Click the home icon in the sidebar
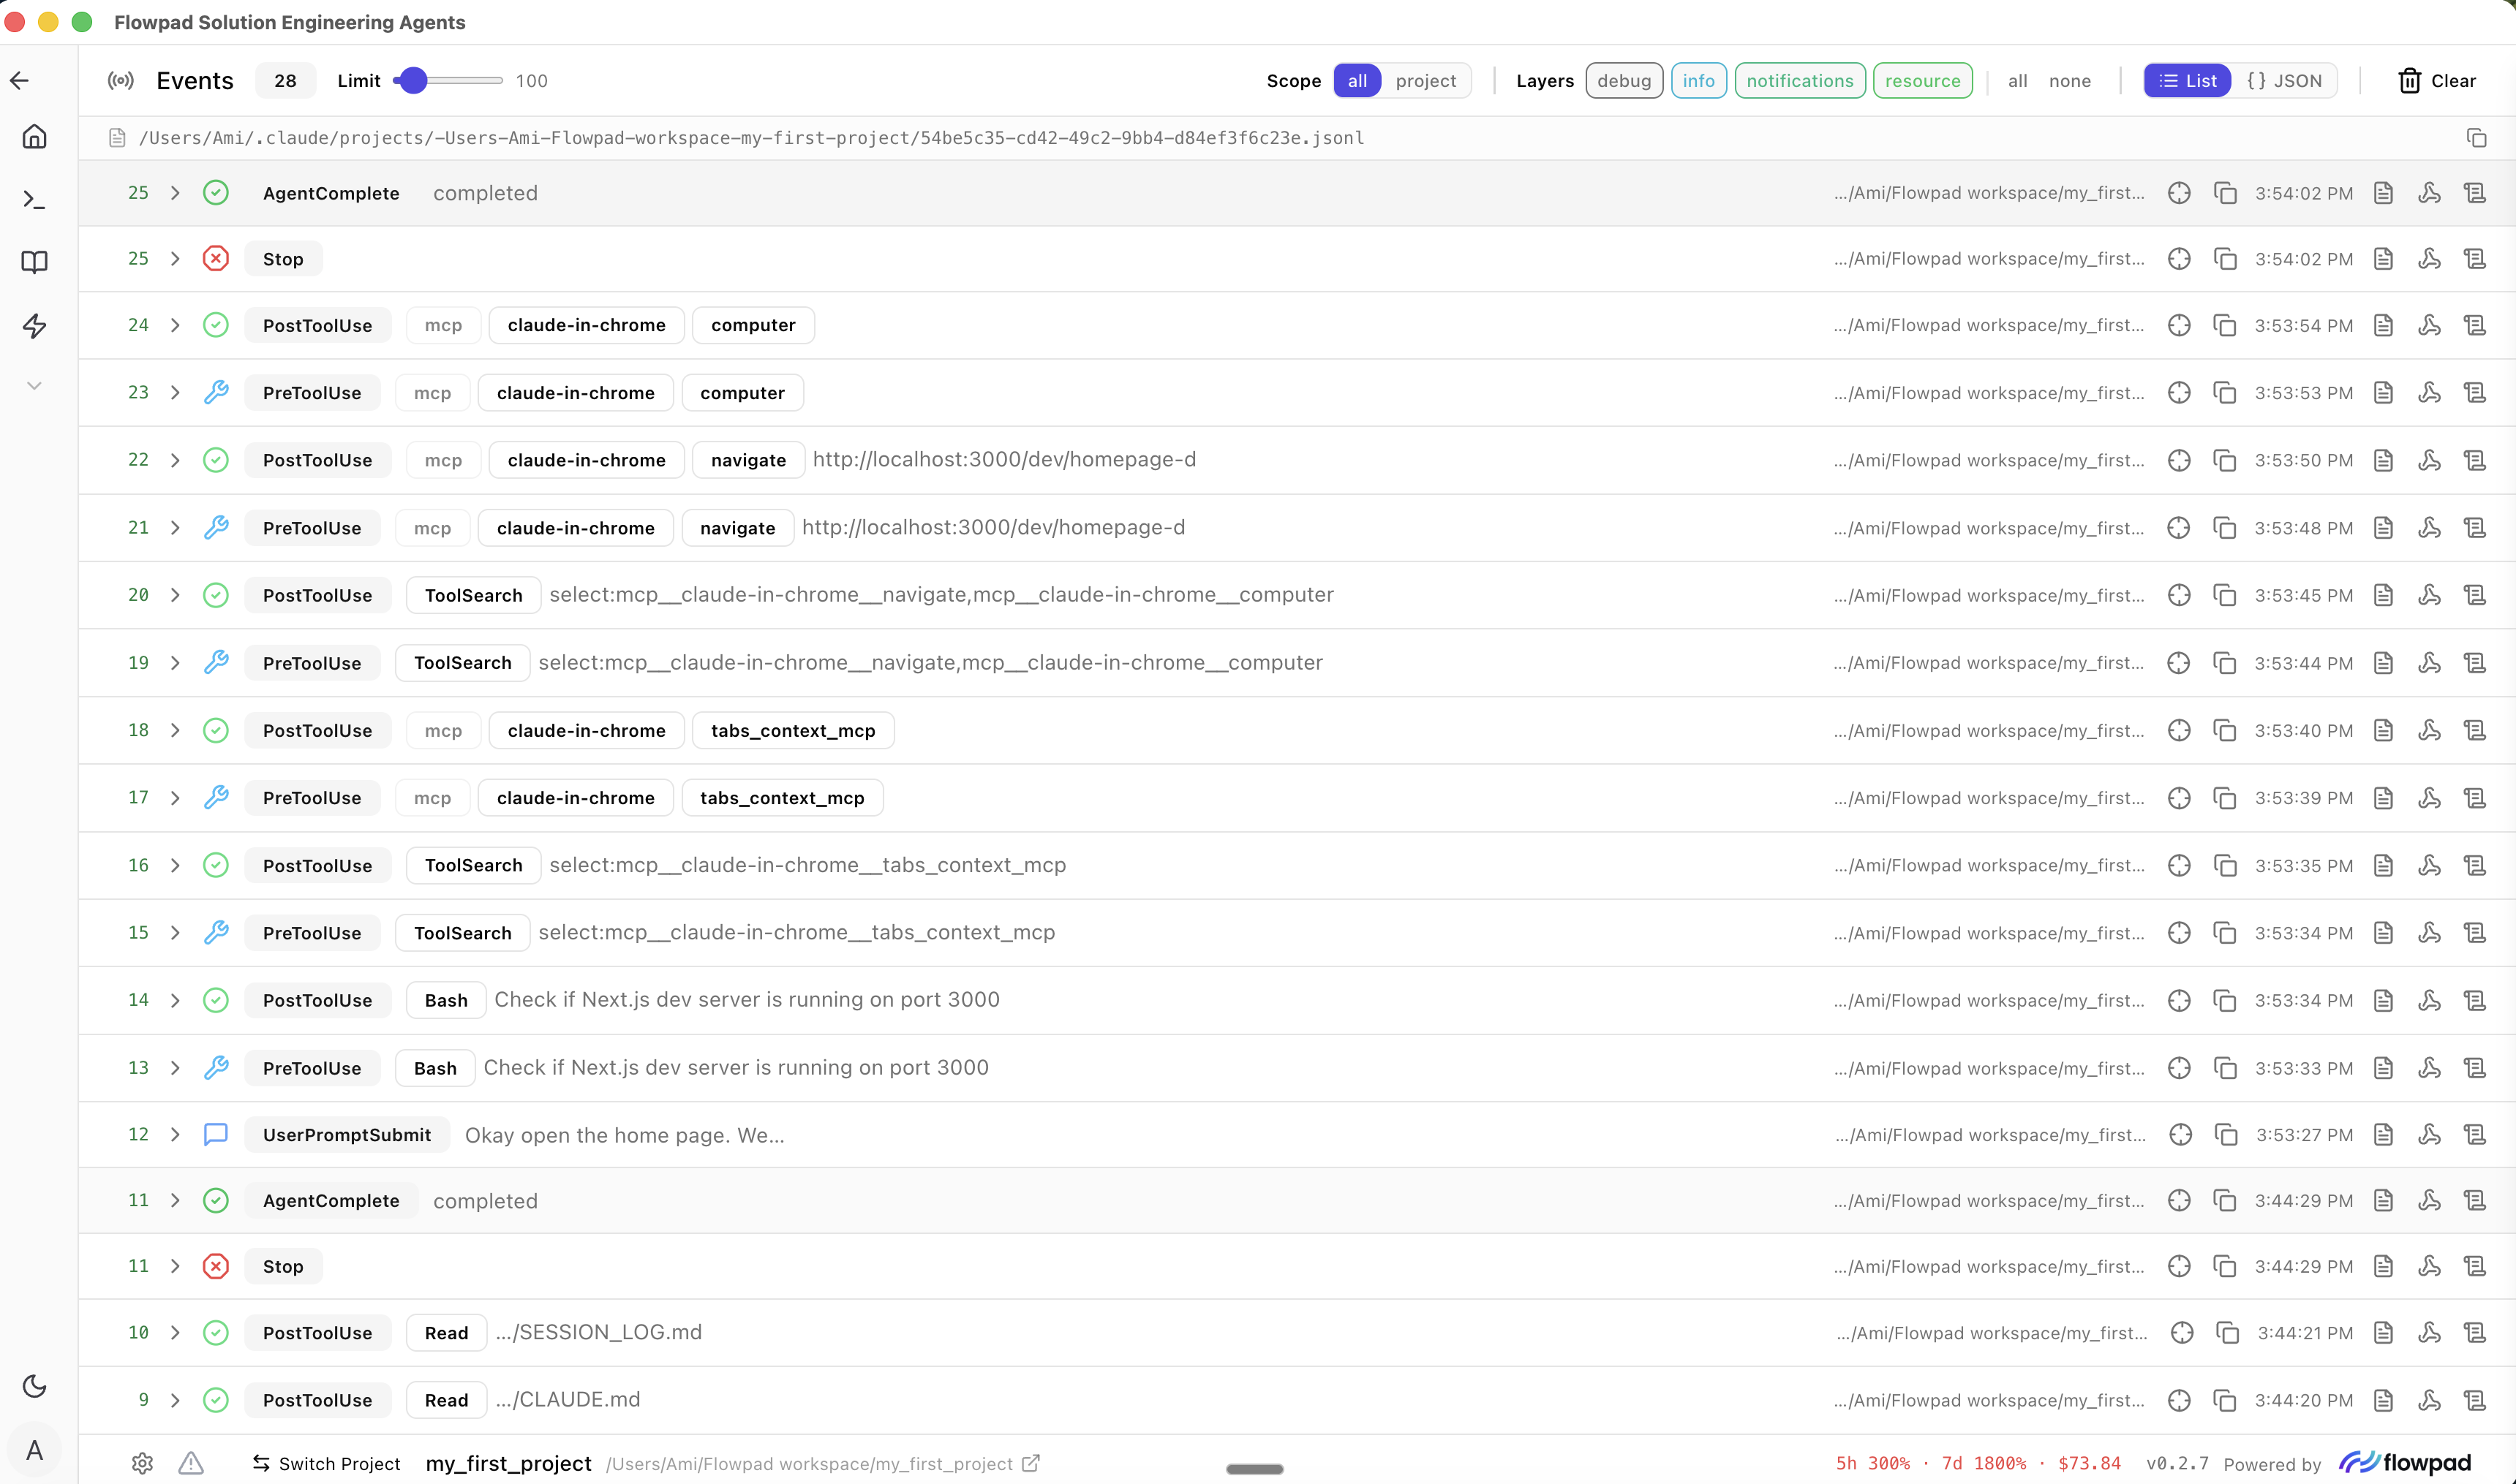Image resolution: width=2516 pixels, height=1484 pixels. 34,136
